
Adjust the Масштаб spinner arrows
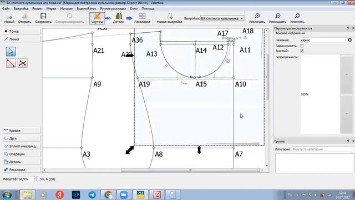point(36,179)
